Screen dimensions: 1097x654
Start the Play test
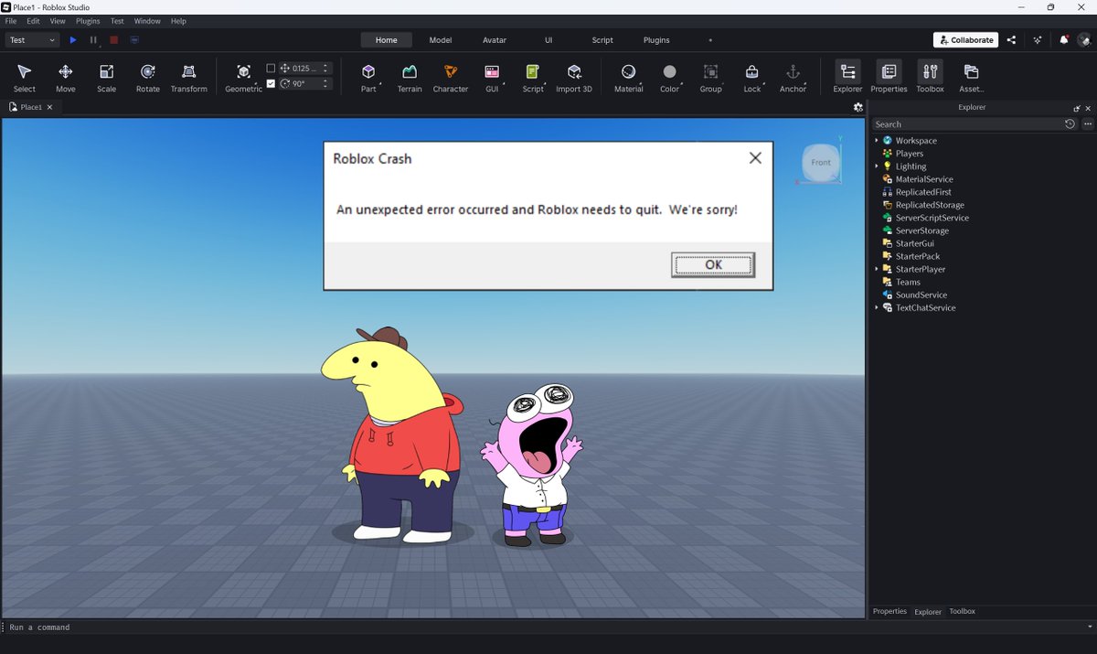point(73,40)
